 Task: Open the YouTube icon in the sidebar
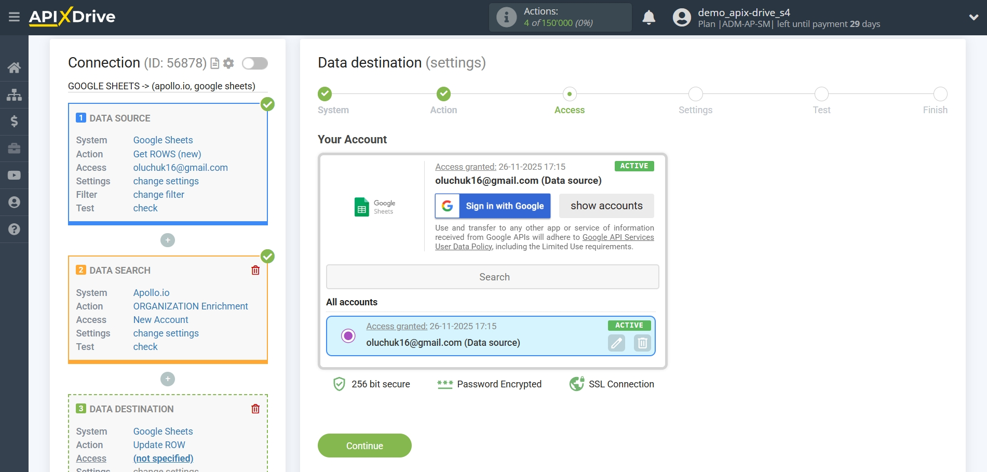coord(14,175)
